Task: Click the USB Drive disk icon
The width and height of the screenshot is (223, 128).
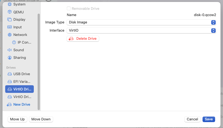Action: point(10,74)
